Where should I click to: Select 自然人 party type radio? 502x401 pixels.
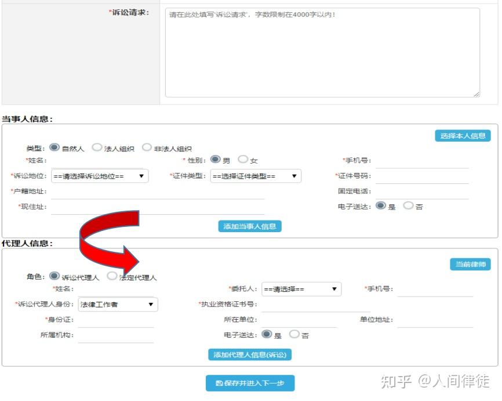click(54, 147)
